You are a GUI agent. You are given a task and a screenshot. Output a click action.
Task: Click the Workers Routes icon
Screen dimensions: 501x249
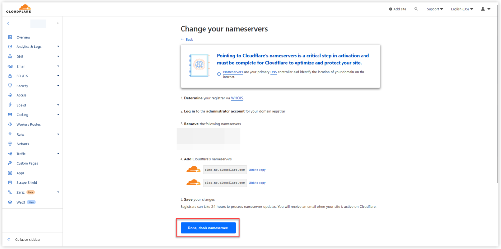[10, 124]
